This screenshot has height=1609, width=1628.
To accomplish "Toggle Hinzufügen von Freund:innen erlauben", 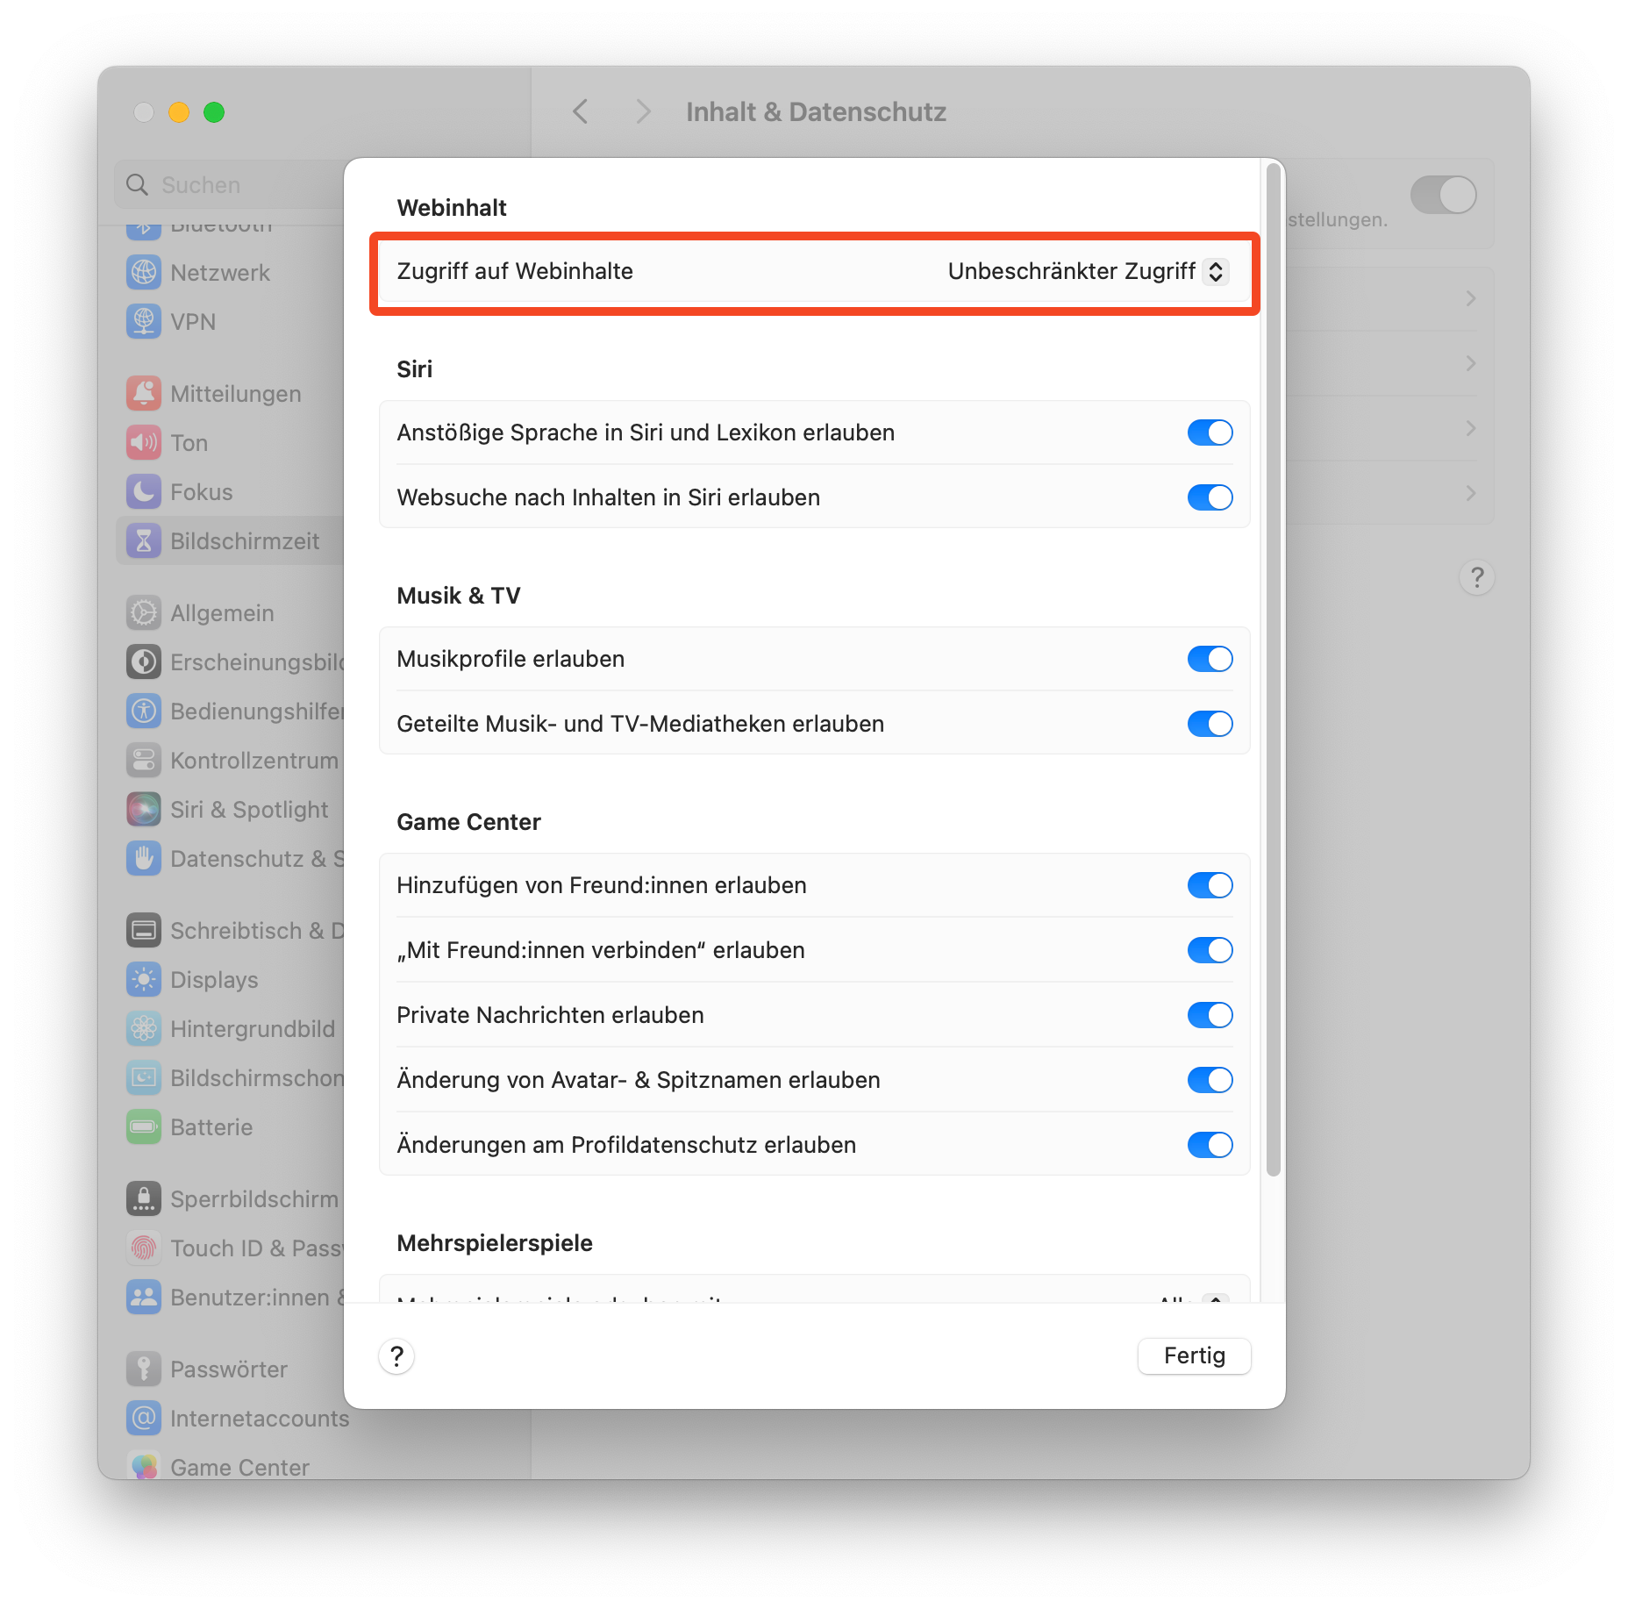I will coord(1210,885).
